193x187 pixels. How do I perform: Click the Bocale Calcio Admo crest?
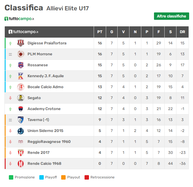(x=21, y=87)
